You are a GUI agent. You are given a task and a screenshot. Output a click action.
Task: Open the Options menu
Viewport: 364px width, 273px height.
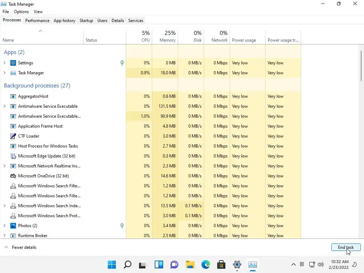click(x=21, y=12)
